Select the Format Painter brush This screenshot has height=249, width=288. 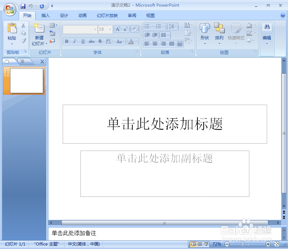[x=23, y=41]
